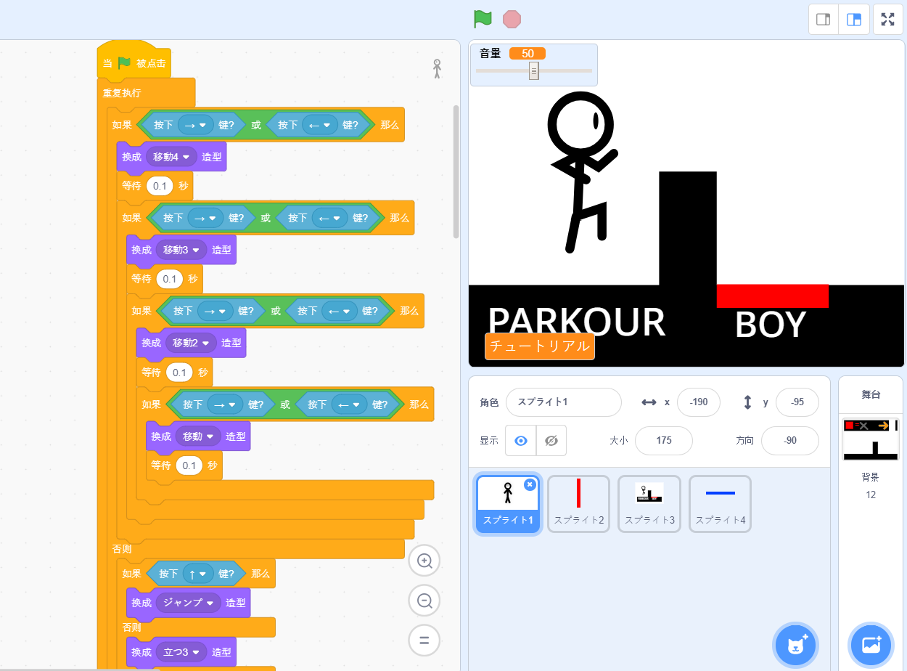This screenshot has width=907, height=671.
Task: Enter full screen stage mode
Action: point(887,20)
